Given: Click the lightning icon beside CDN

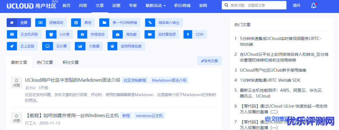Looking at the screenshot, I should tap(188, 34).
